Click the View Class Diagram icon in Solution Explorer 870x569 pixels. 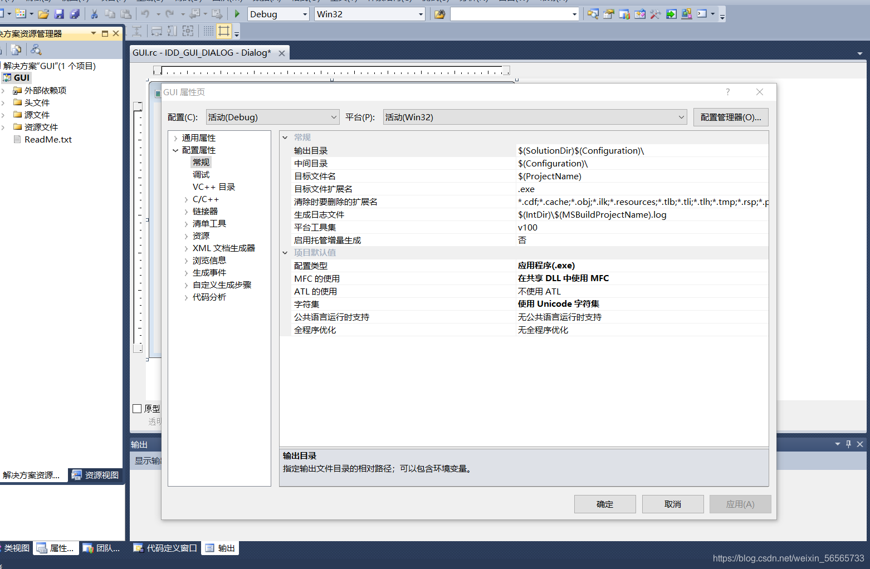(36, 50)
